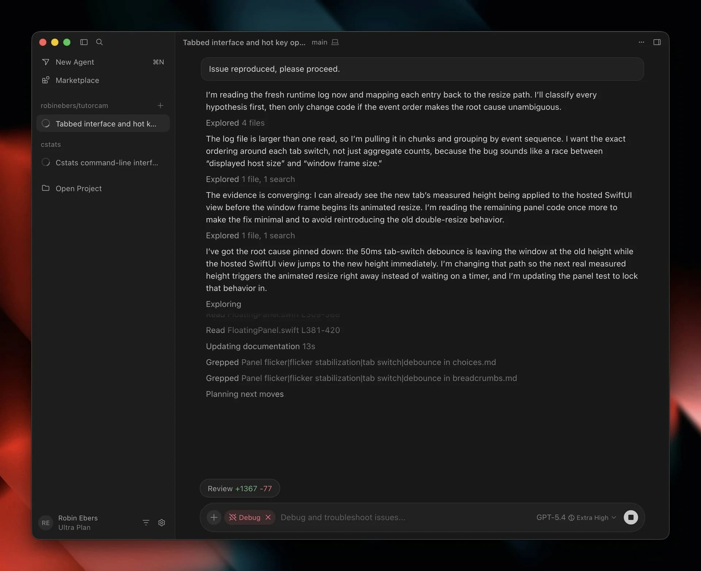Open the right panel toggle icon
This screenshot has width=701, height=571.
(x=657, y=42)
